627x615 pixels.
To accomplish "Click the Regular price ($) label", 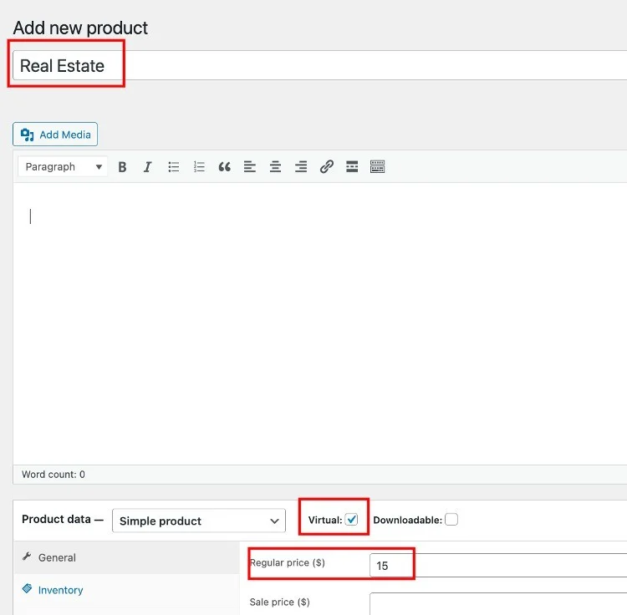I will click(x=287, y=562).
